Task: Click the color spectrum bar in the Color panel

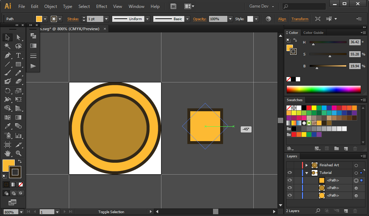Action: (x=324, y=89)
